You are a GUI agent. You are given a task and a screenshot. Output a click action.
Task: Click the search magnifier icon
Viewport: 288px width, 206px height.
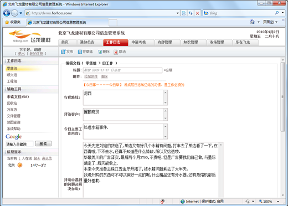(x=277, y=13)
